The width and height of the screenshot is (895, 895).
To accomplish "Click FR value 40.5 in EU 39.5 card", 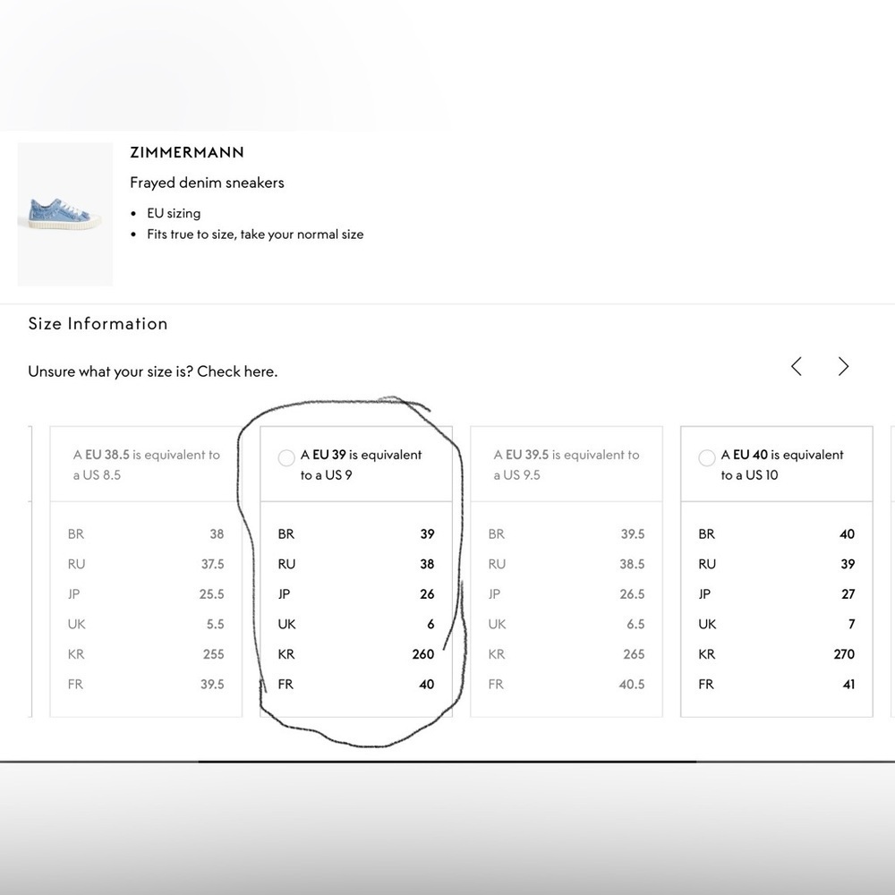I will click(x=632, y=685).
